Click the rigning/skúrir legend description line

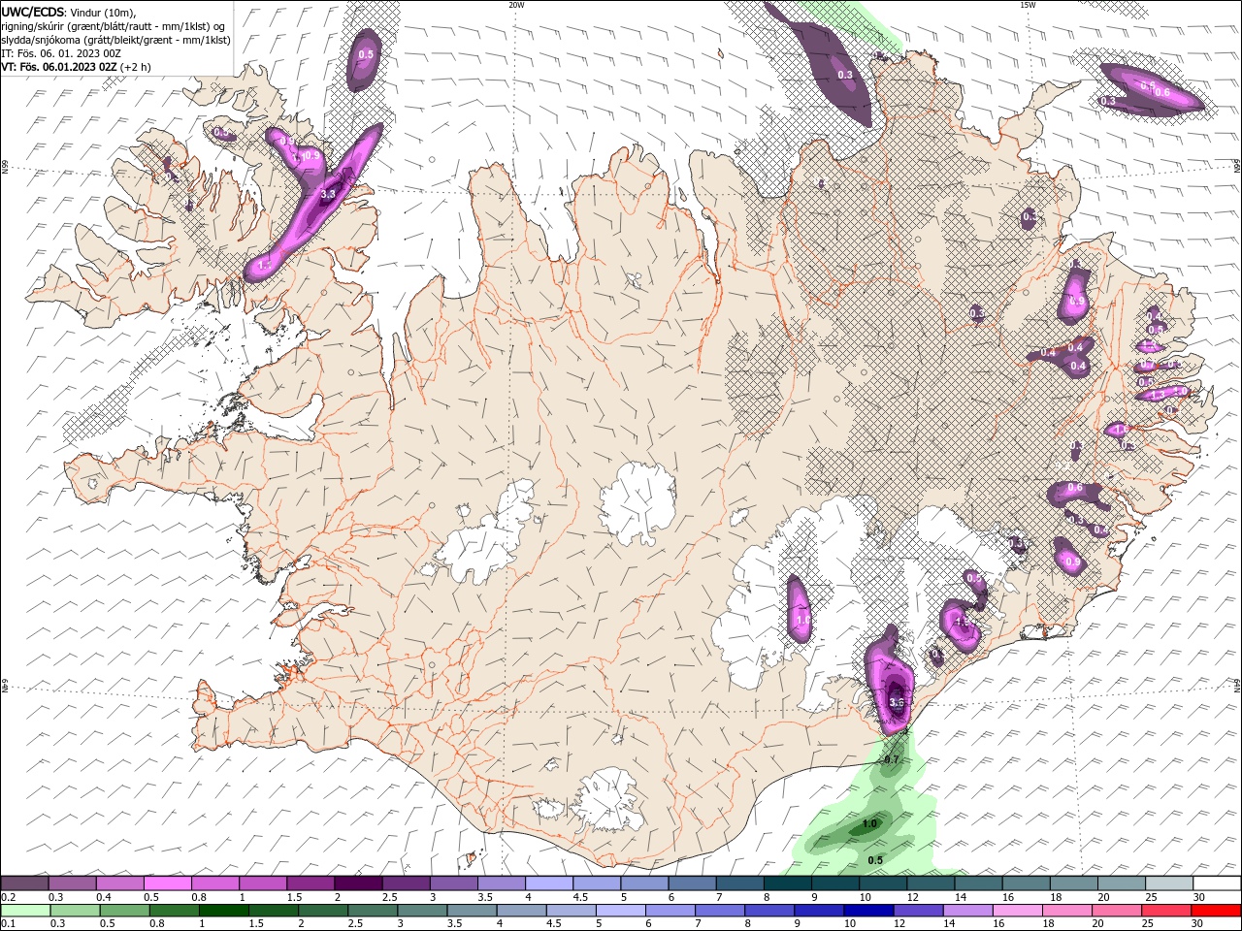coord(114,26)
